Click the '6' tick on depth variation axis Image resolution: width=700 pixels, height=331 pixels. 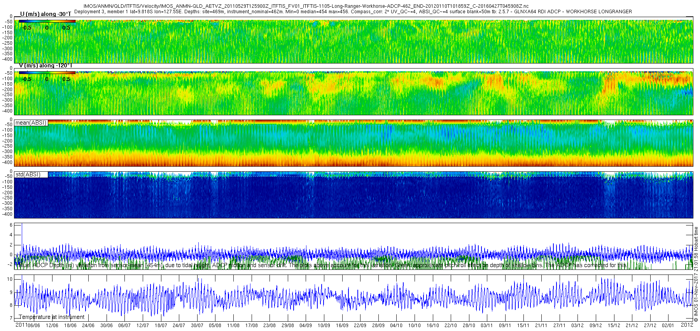point(11,225)
